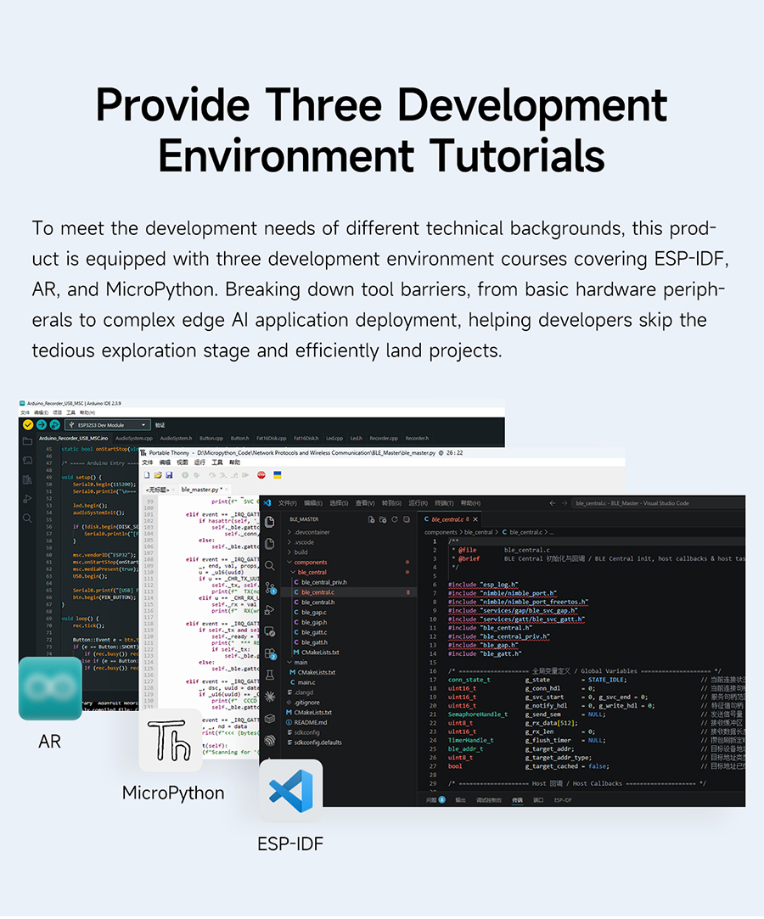Click the Upload arrow button in Arduino IDE
This screenshot has width=764, height=919.
pos(41,425)
